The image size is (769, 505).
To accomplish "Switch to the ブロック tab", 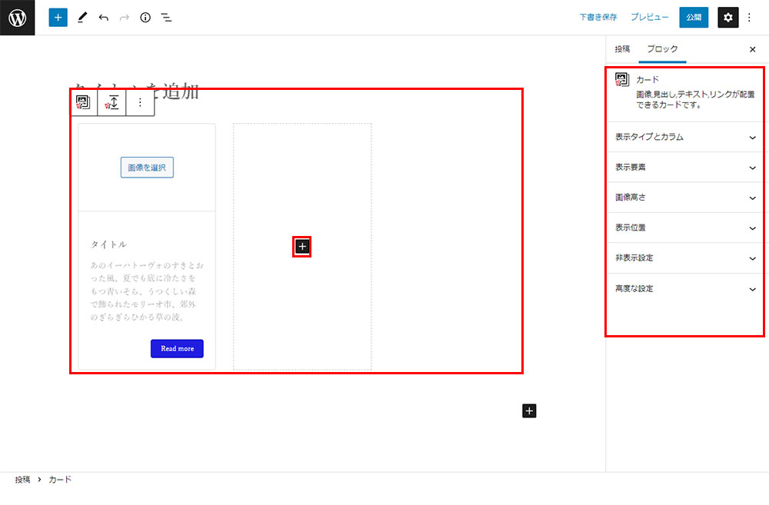I will pyautogui.click(x=662, y=49).
